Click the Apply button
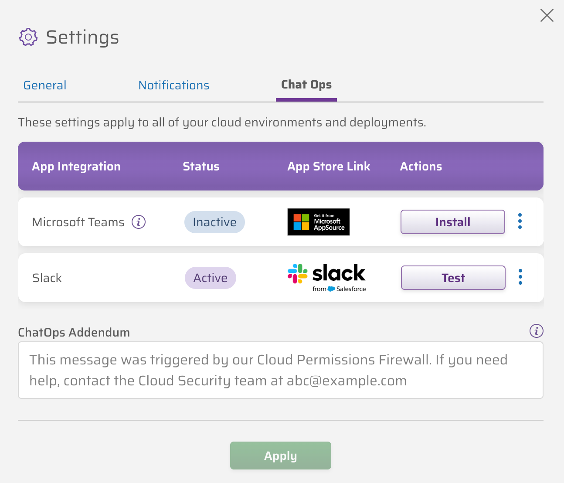 280,456
